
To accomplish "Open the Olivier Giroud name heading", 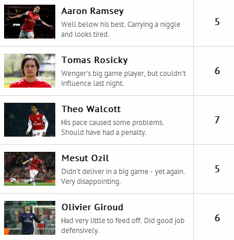I will point(93,207).
